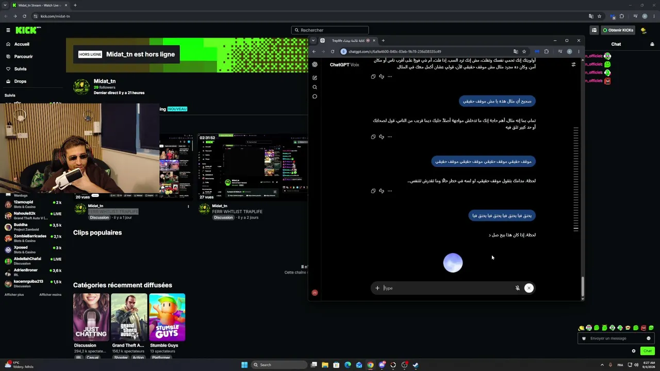
Task: Unmute microphone in ChatGPT voice input
Action: [517, 288]
